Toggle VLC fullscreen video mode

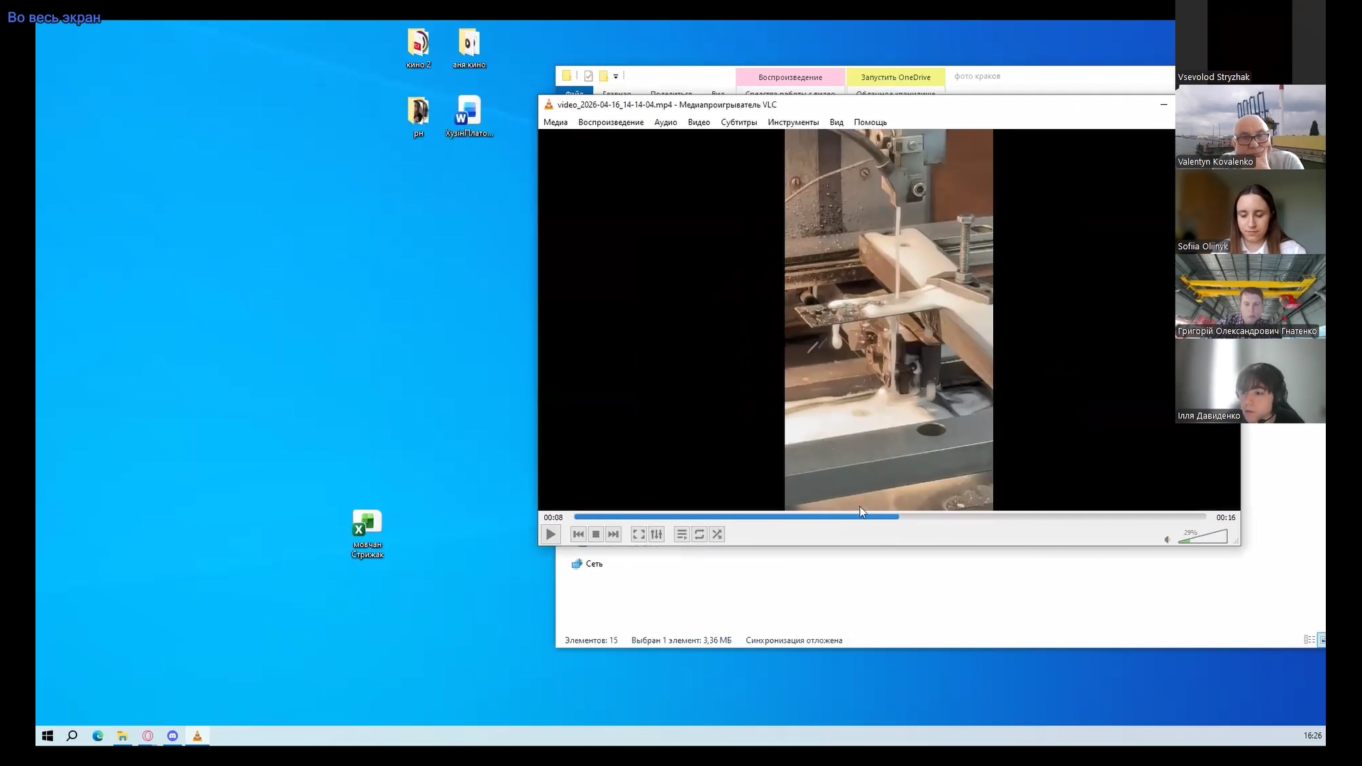click(638, 535)
